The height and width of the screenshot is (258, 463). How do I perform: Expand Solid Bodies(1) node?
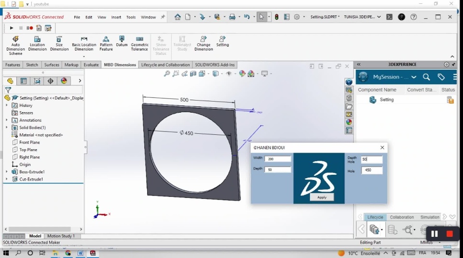click(x=6, y=128)
